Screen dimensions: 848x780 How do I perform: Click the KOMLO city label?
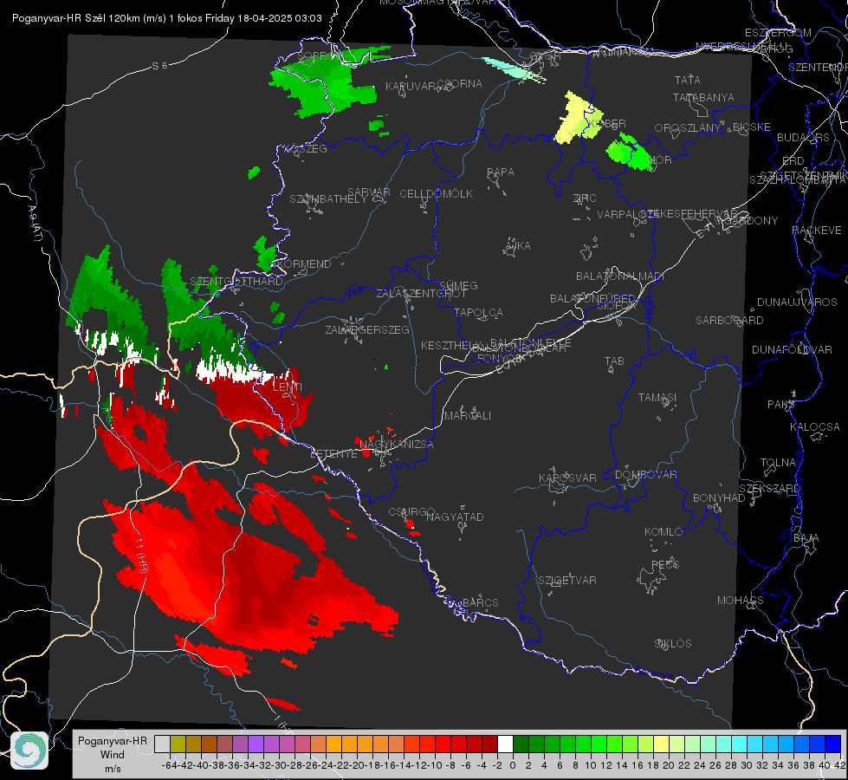point(664,532)
